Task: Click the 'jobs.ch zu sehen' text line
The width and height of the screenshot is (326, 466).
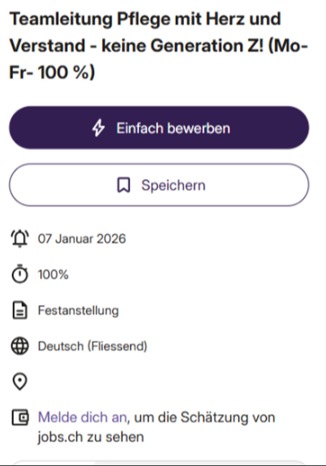Action: coord(91,437)
